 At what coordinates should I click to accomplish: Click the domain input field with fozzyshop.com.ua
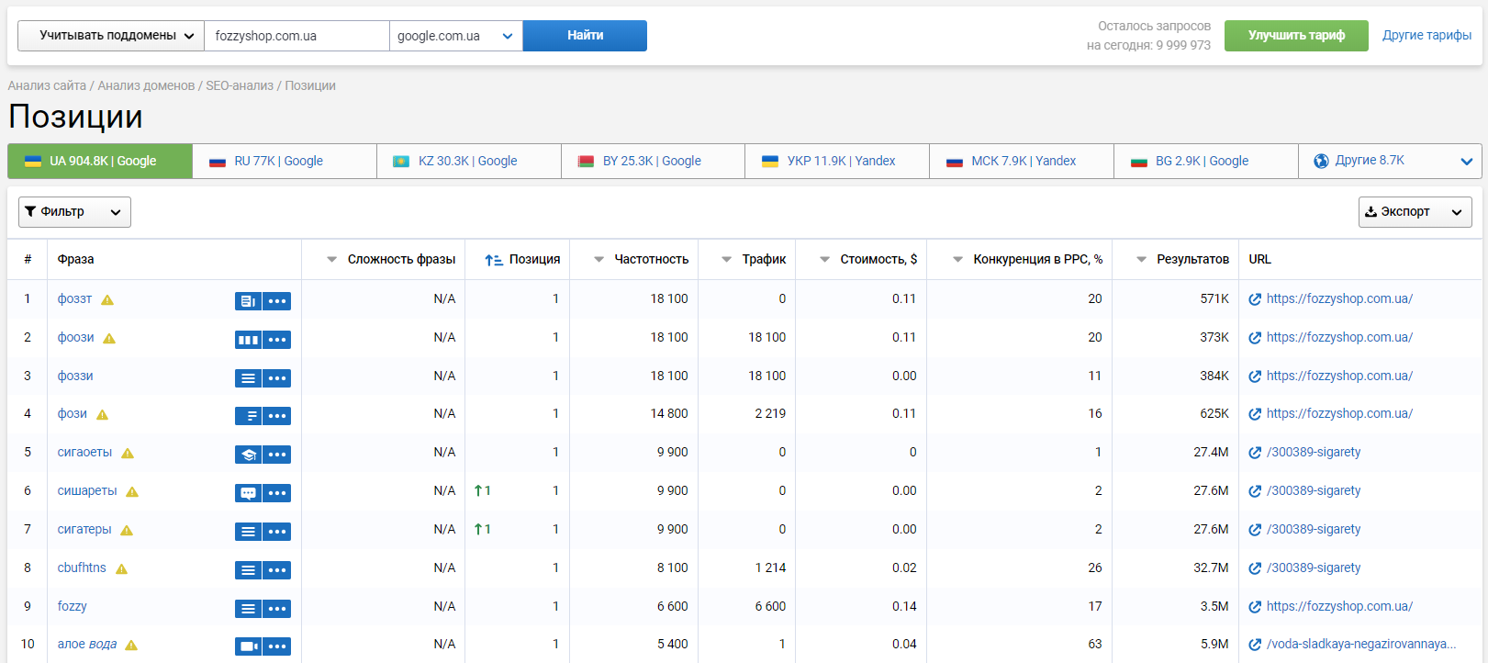coord(296,36)
